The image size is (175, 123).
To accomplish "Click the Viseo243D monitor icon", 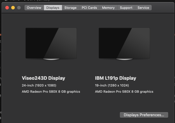I will (x=51, y=44).
